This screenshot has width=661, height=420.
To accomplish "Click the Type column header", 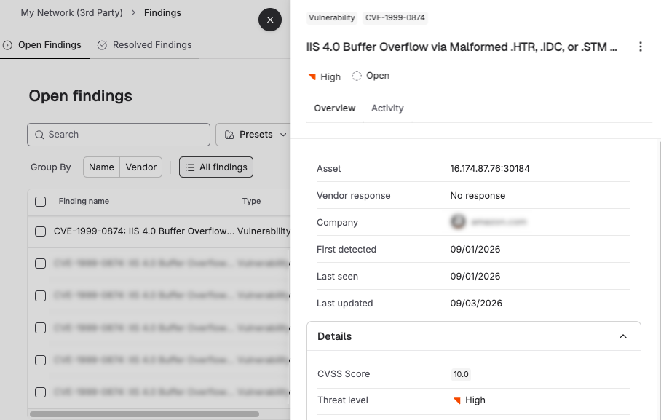I will [251, 202].
